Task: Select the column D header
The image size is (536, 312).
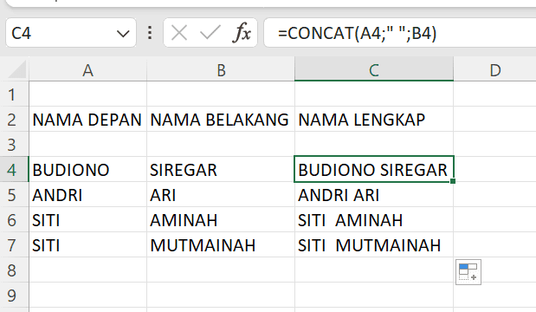Action: pyautogui.click(x=495, y=70)
